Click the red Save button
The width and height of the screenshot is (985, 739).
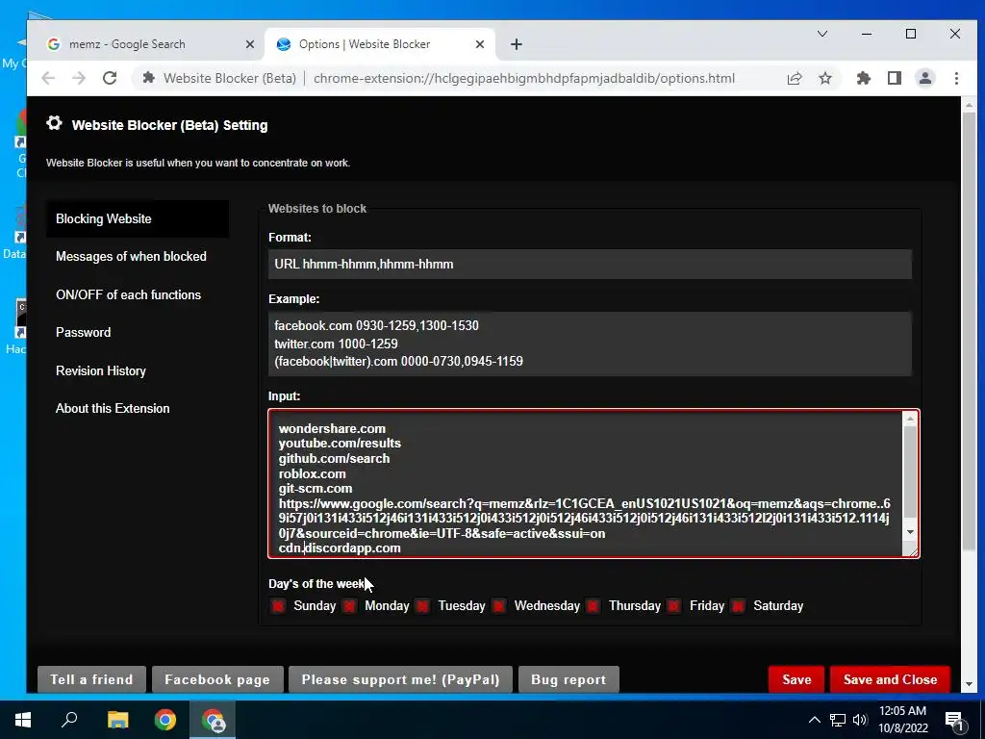click(796, 679)
